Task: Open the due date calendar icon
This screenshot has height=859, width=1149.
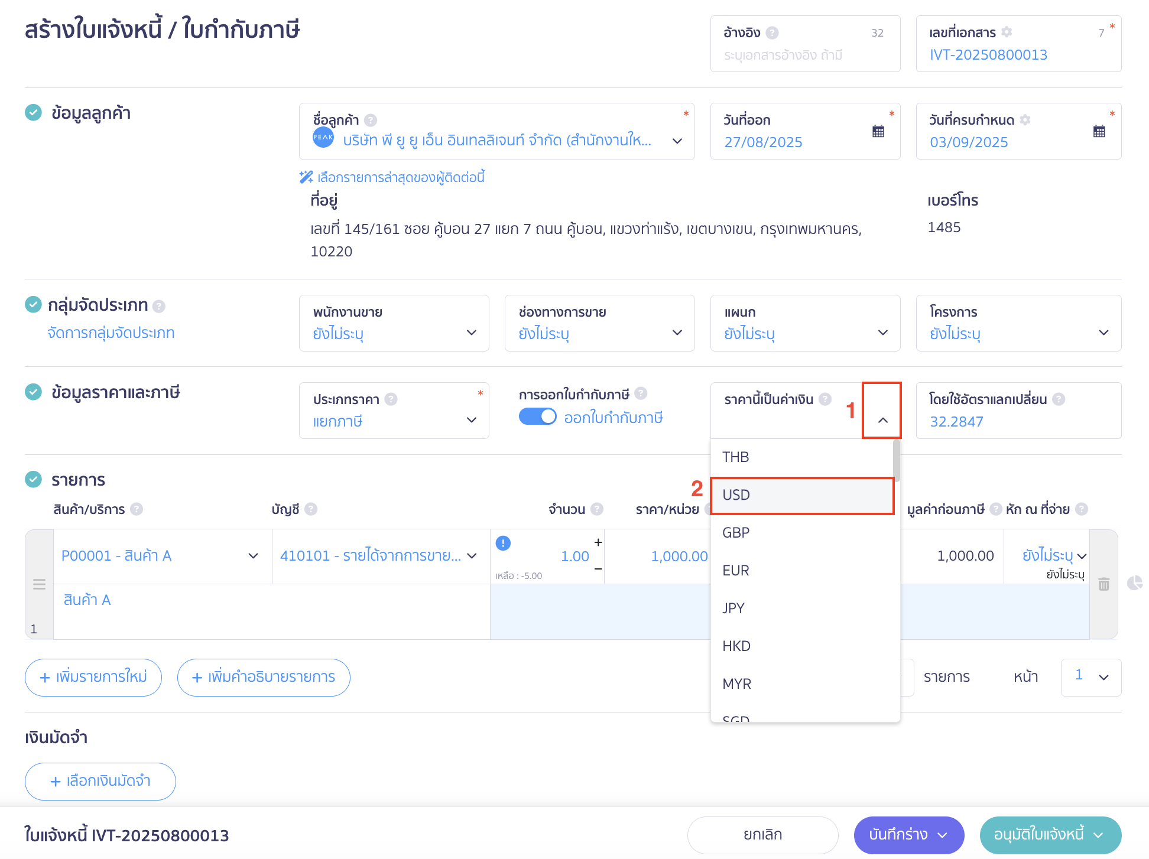Action: 1099,131
